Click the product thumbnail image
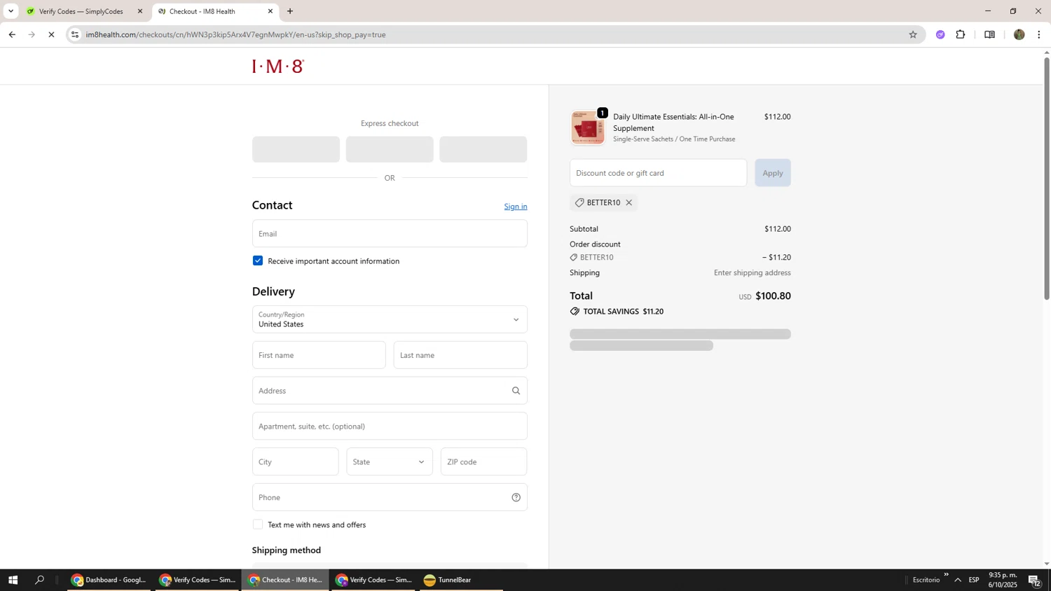Screen dimensions: 1051x591 587,127
